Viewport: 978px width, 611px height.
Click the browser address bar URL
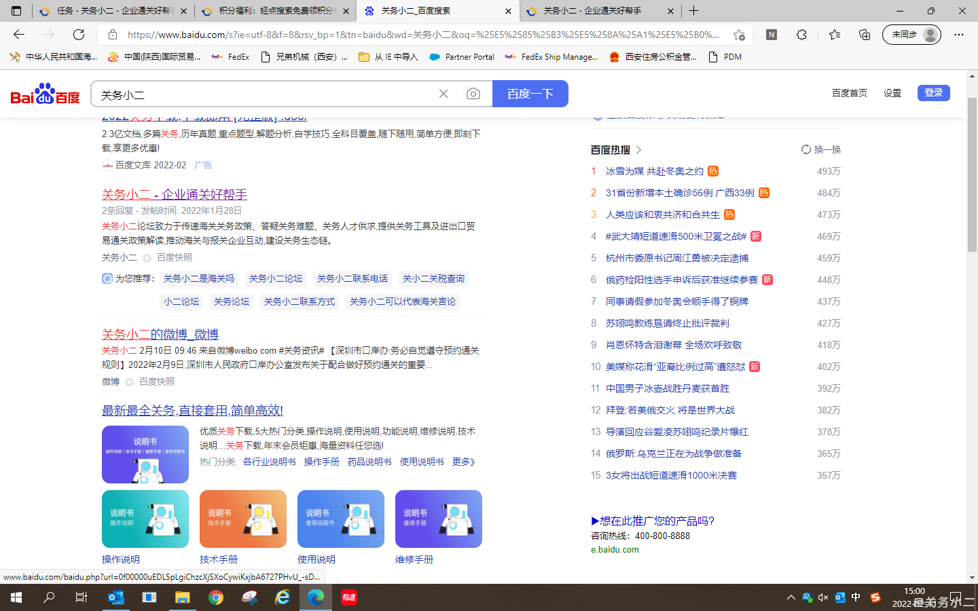(422, 35)
